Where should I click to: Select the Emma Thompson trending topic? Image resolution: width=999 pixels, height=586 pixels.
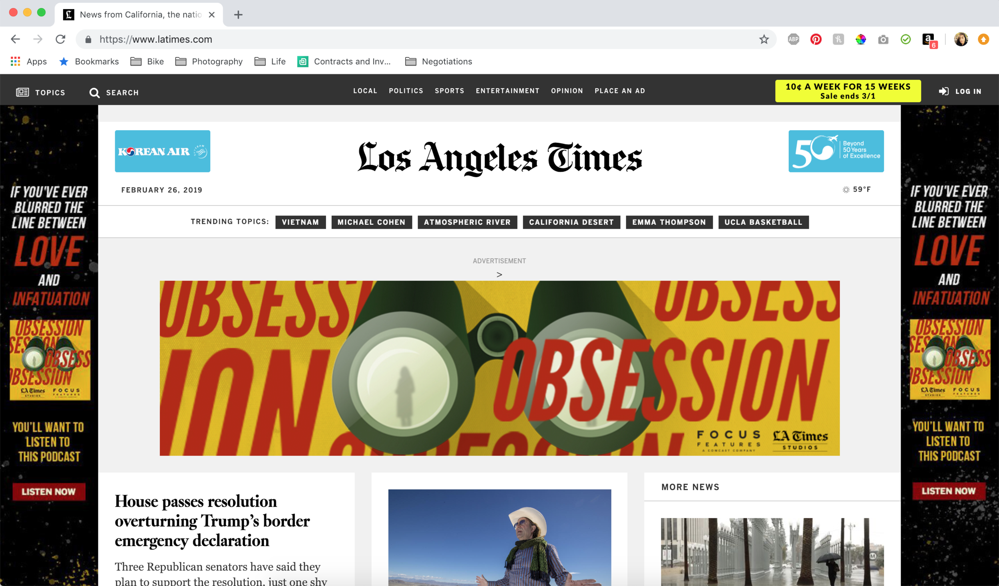669,222
